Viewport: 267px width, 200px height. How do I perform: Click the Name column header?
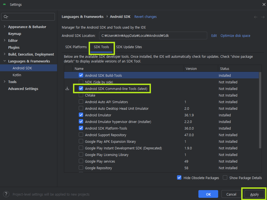click(x=79, y=69)
